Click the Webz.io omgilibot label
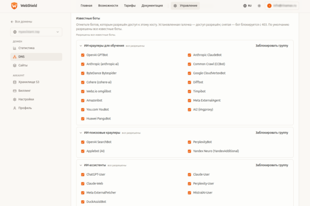The height and width of the screenshot is (206, 310). [x=98, y=91]
